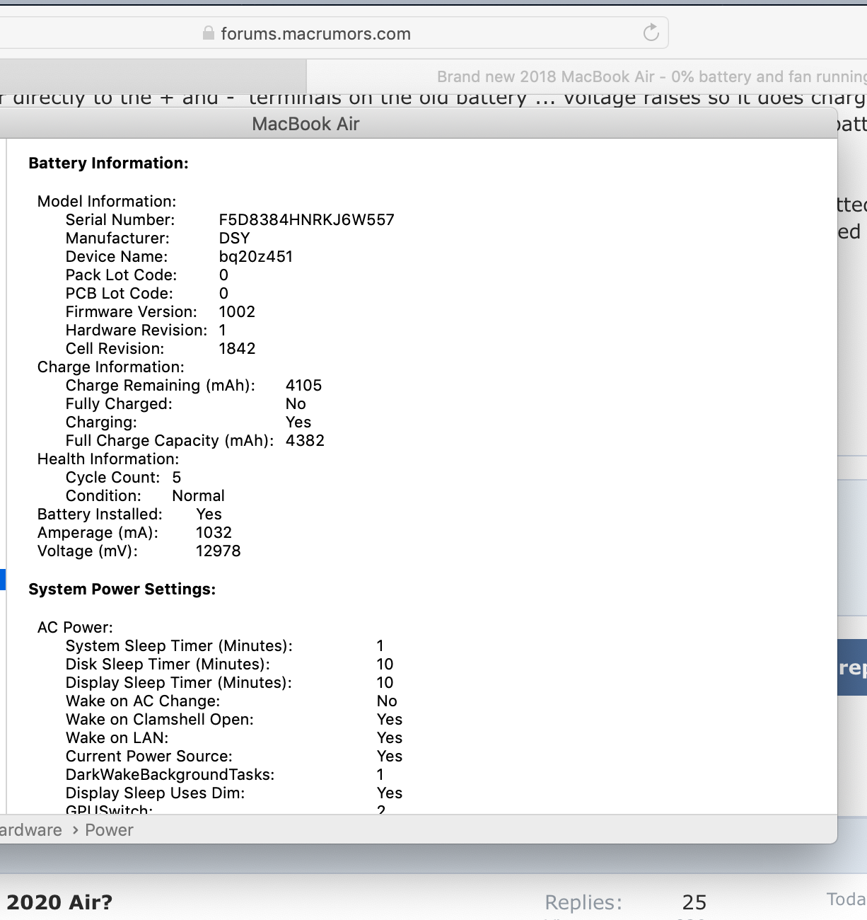Select the Current Power Source value Yes
867x920 pixels.
tap(390, 757)
